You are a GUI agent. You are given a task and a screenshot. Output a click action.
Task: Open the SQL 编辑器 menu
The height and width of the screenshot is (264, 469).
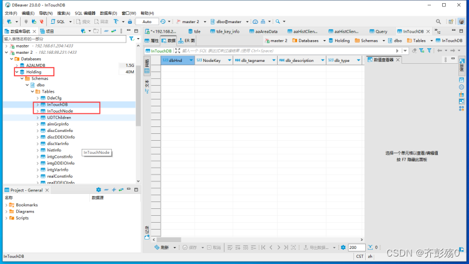coord(85,13)
